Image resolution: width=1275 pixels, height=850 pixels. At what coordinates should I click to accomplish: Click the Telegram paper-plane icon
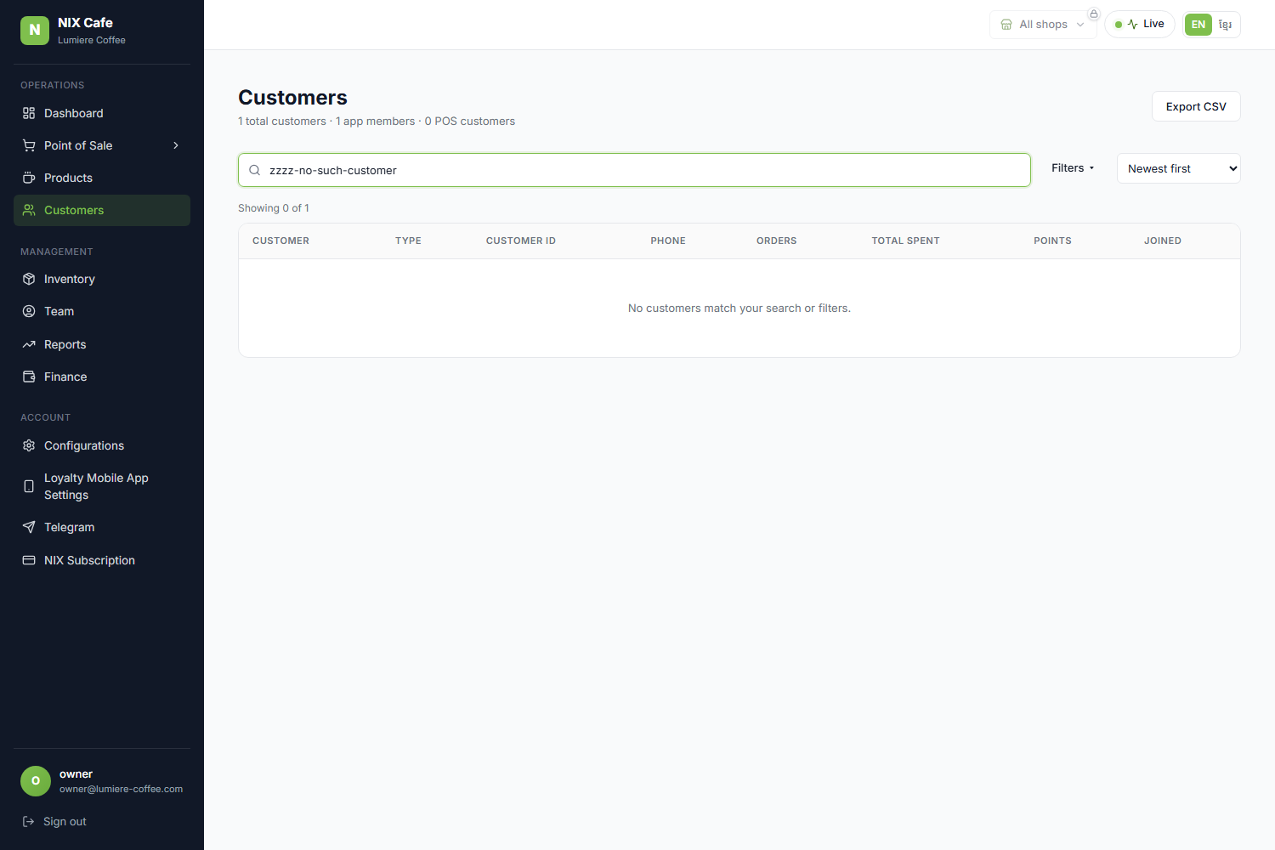click(29, 527)
